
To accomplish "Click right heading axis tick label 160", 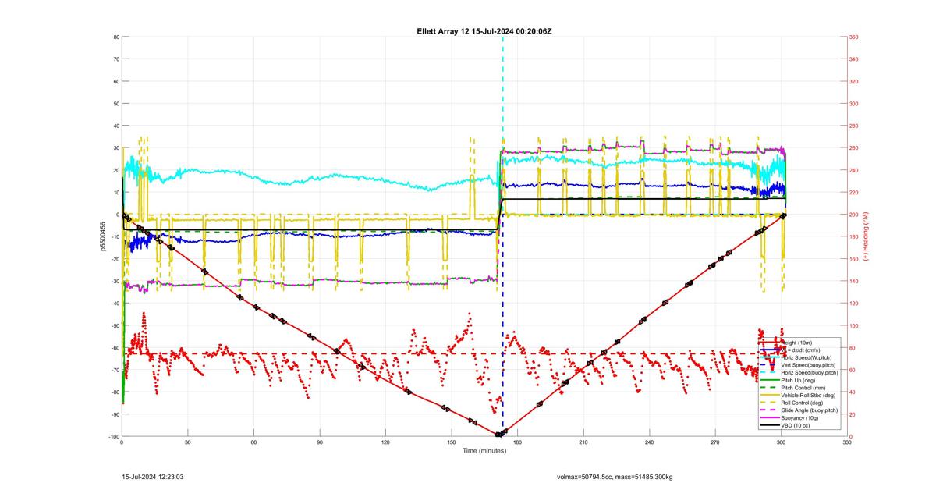I will click(x=854, y=259).
